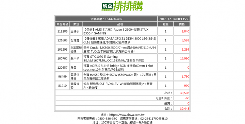Click the 商品條碼 column header
Viewport: 245px width, 124px height.
click(x=62, y=24)
